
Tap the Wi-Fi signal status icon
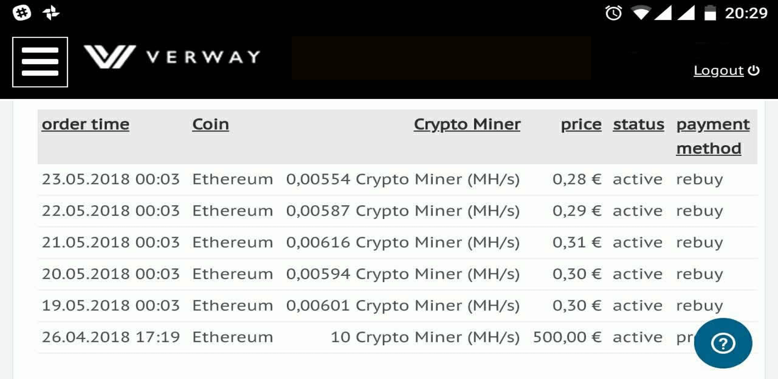click(x=640, y=13)
